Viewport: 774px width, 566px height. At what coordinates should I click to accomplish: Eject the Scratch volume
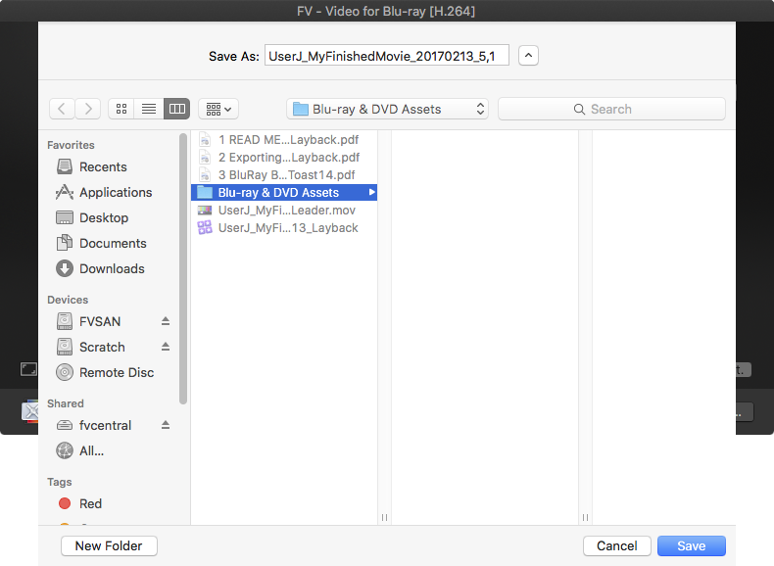tap(166, 347)
